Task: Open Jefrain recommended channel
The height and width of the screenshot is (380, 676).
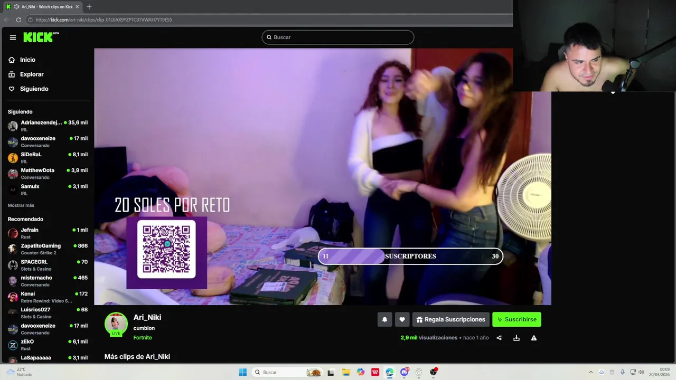Action: 48,233
